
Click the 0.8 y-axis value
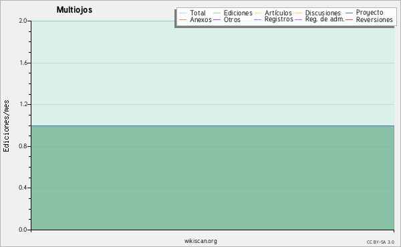click(x=23, y=146)
